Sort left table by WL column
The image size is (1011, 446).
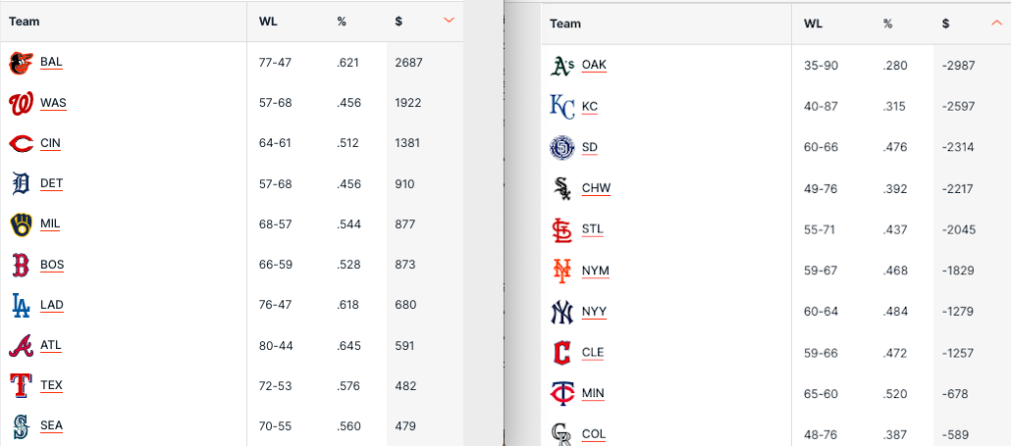[x=268, y=22]
